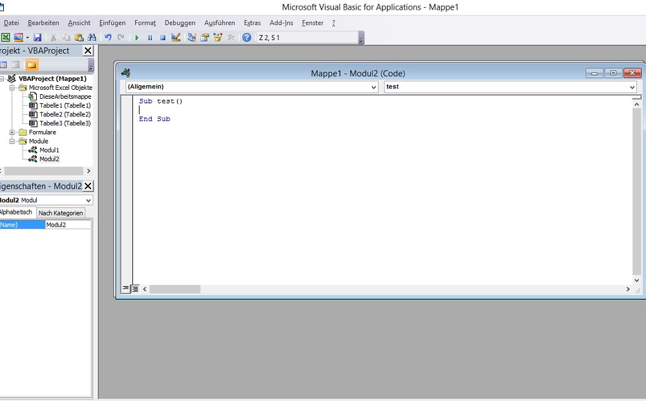Toggle Design Mode with its toolbar icon
646x401 pixels.
[x=175, y=37]
